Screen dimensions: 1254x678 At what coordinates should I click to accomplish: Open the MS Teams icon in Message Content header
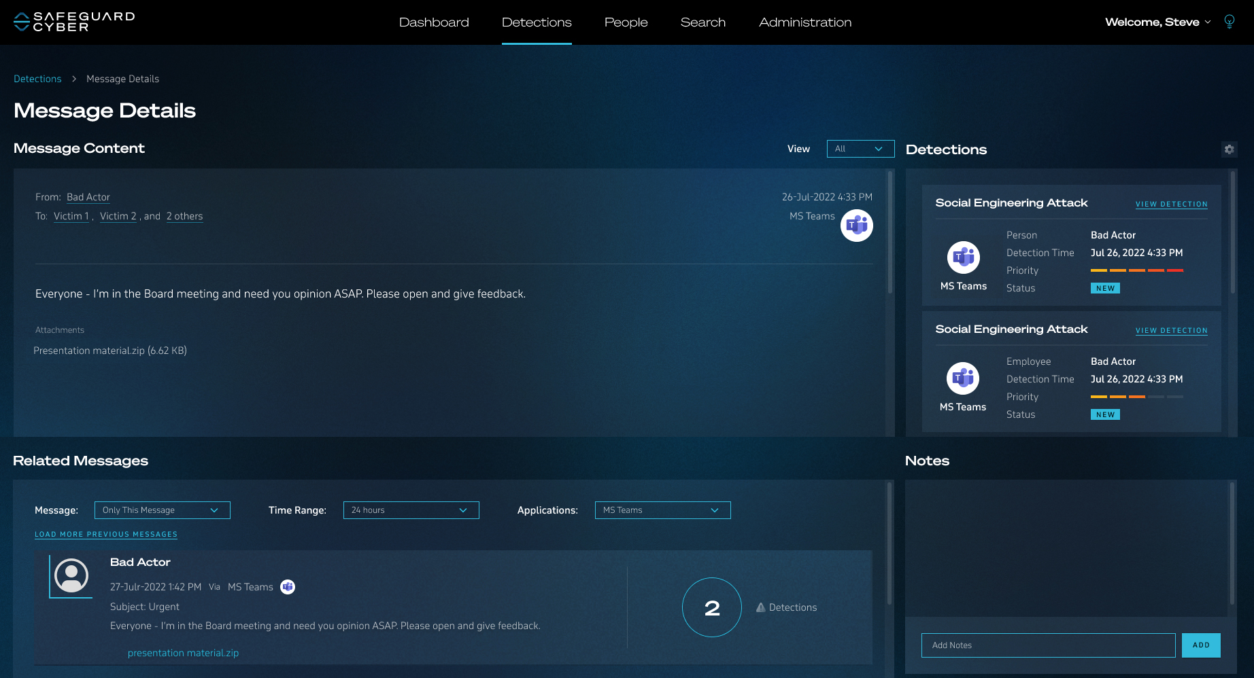[x=856, y=225]
